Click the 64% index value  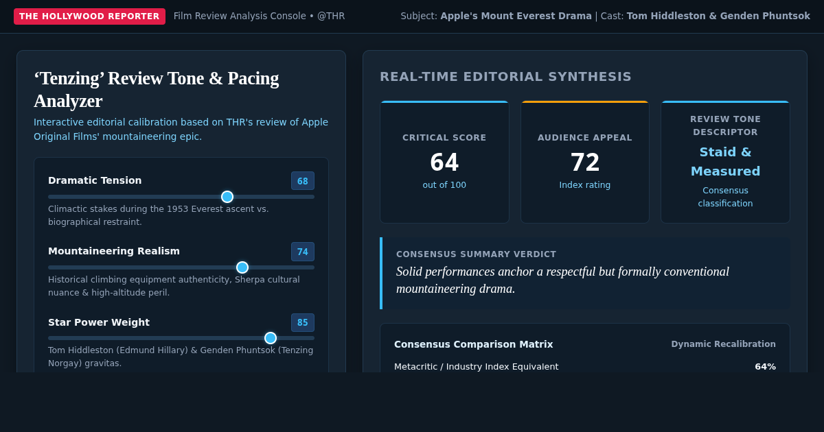[766, 367]
